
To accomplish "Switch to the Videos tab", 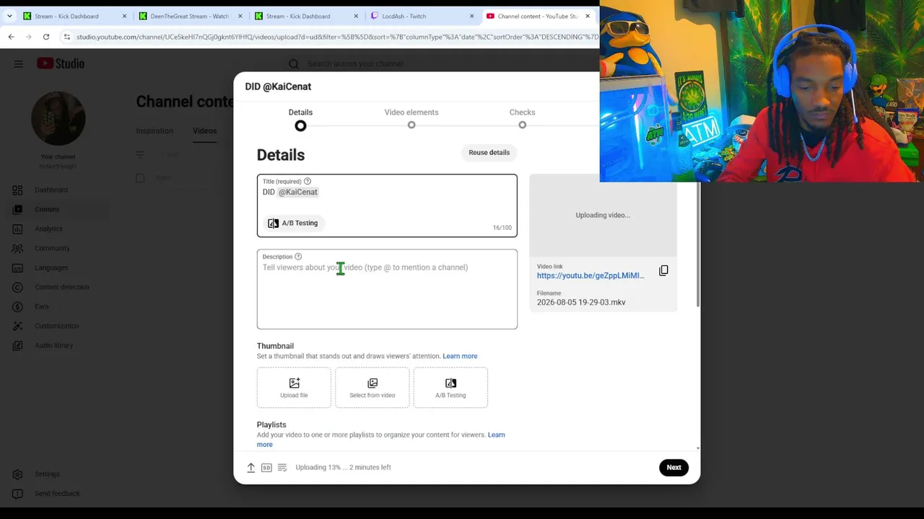I will click(204, 130).
